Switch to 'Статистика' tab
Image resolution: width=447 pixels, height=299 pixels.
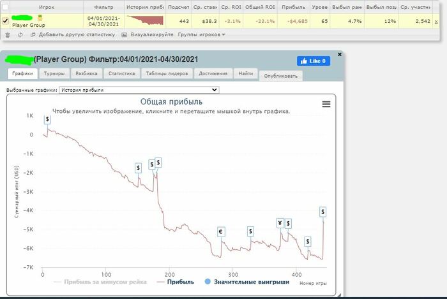tap(122, 73)
